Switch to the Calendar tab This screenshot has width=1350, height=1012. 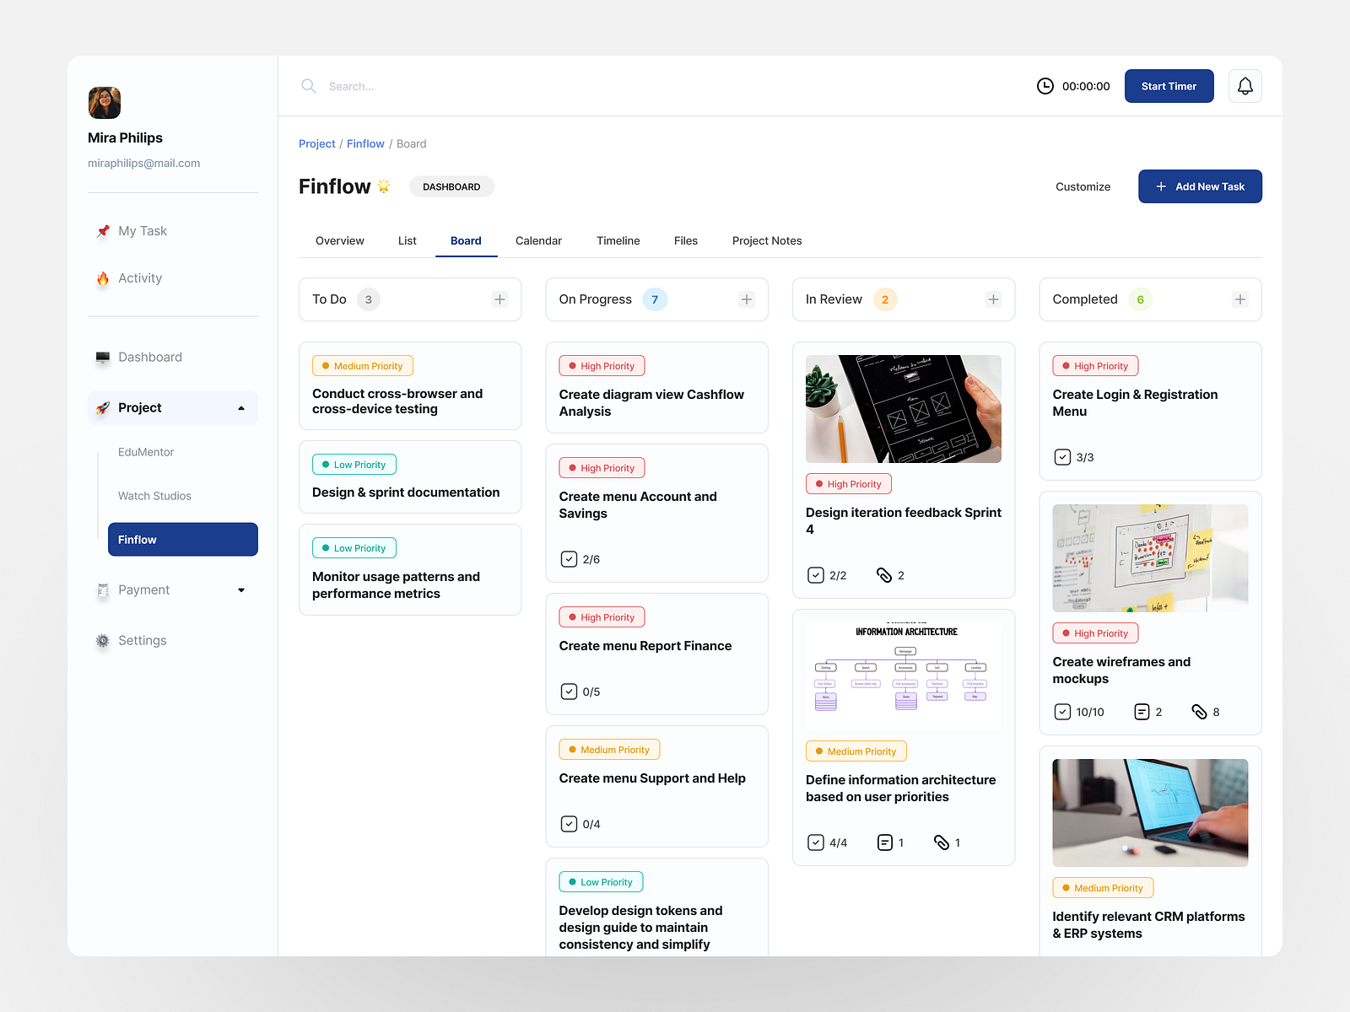point(538,240)
